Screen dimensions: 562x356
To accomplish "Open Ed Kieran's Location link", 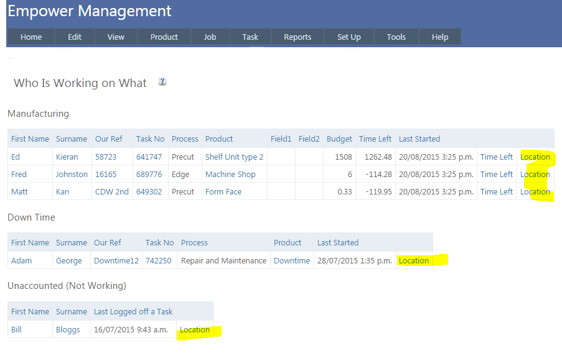I will 535,157.
